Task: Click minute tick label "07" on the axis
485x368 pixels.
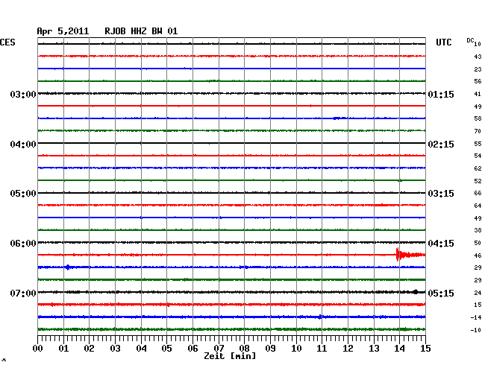Action: [x=219, y=348]
